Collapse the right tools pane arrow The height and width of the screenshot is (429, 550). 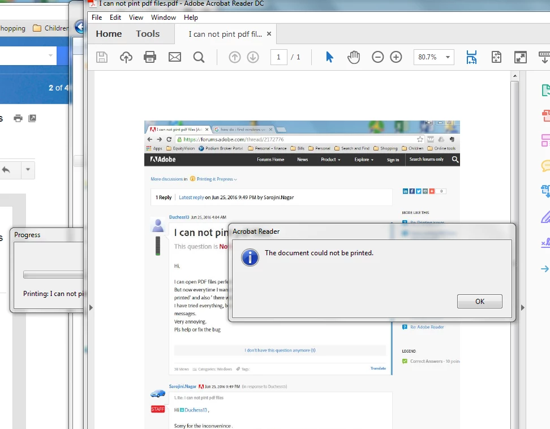coord(523,308)
